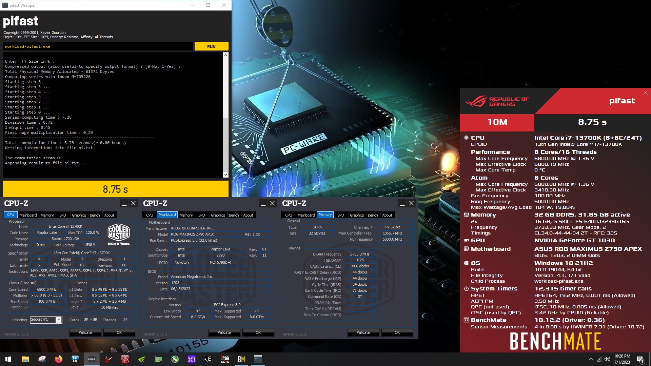This screenshot has height=366, width=651.
Task: Select SPD tab in first CPU-Z window
Action: [x=63, y=215]
